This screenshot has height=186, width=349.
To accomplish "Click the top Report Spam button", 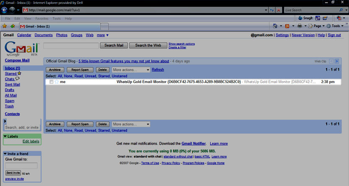I will [x=80, y=70].
